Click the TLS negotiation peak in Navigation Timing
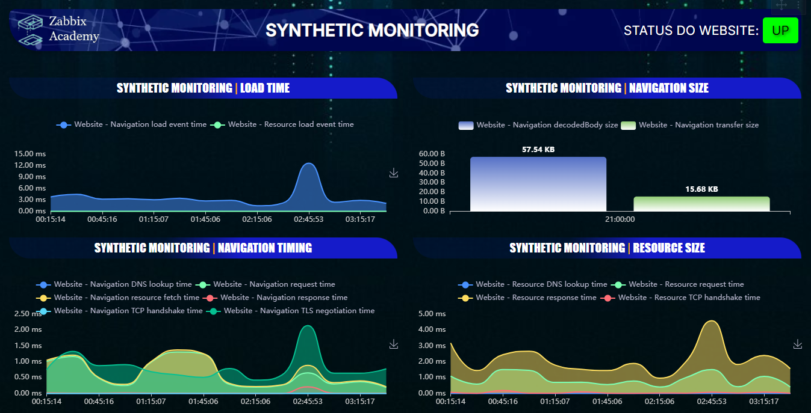This screenshot has width=811, height=413. pyautogui.click(x=308, y=326)
